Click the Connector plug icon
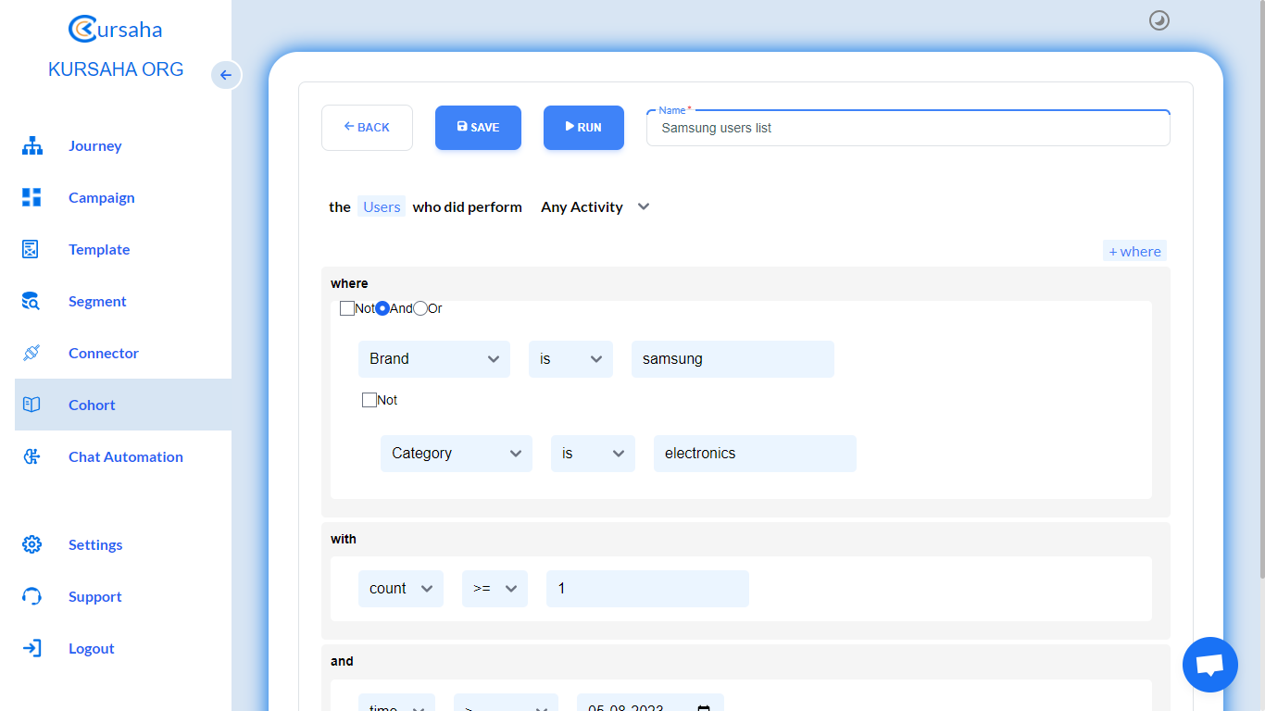Screen dimensions: 1265x711 point(31,353)
